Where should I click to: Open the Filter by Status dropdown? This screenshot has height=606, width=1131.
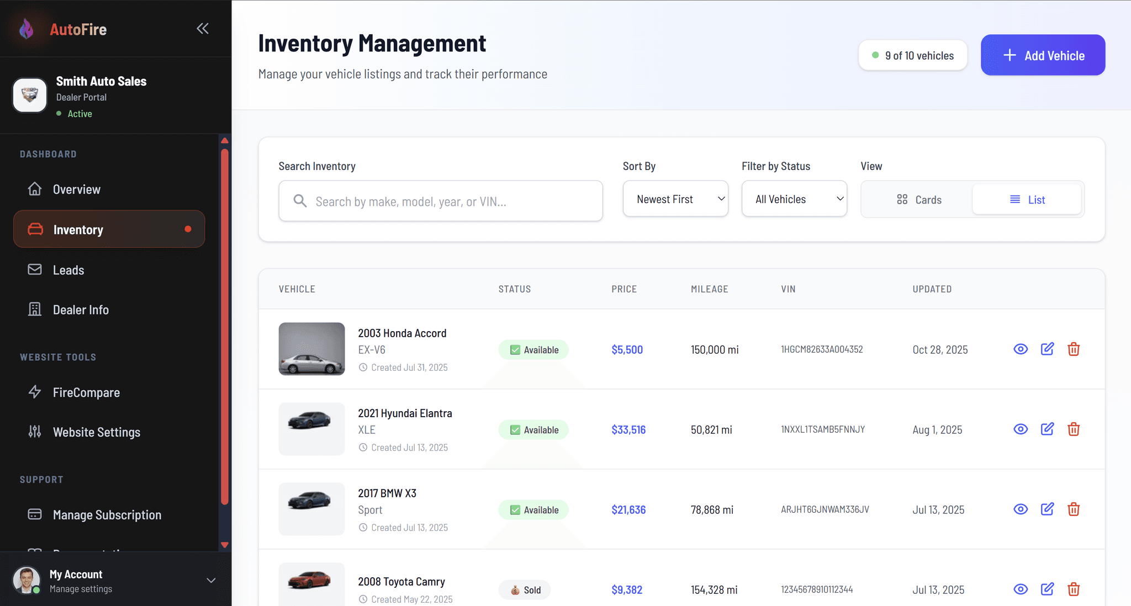click(794, 199)
